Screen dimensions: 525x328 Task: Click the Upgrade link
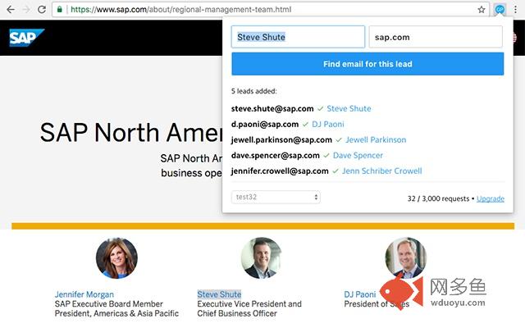(x=491, y=198)
